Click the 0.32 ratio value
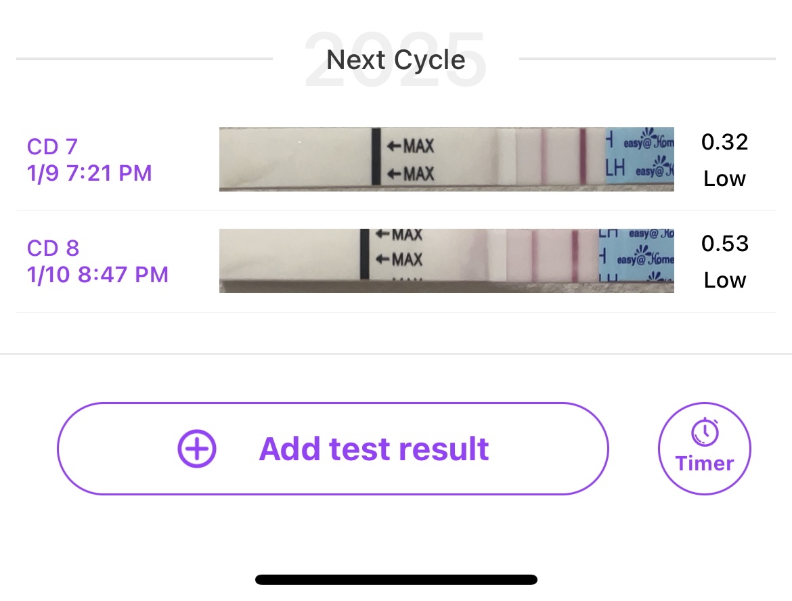The image size is (792, 601). (x=724, y=142)
